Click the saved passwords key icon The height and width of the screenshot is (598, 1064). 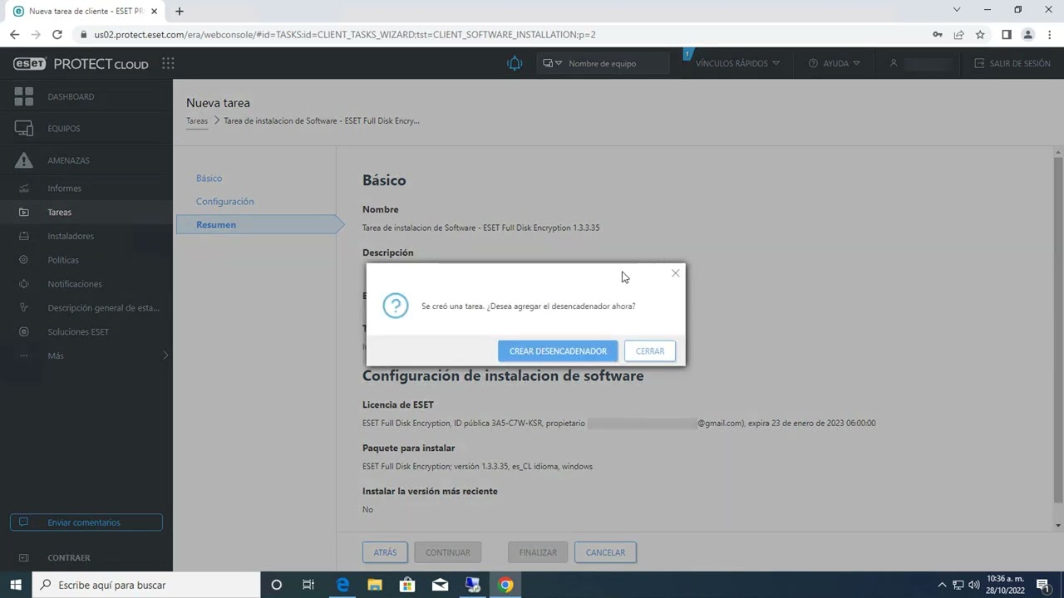(938, 35)
